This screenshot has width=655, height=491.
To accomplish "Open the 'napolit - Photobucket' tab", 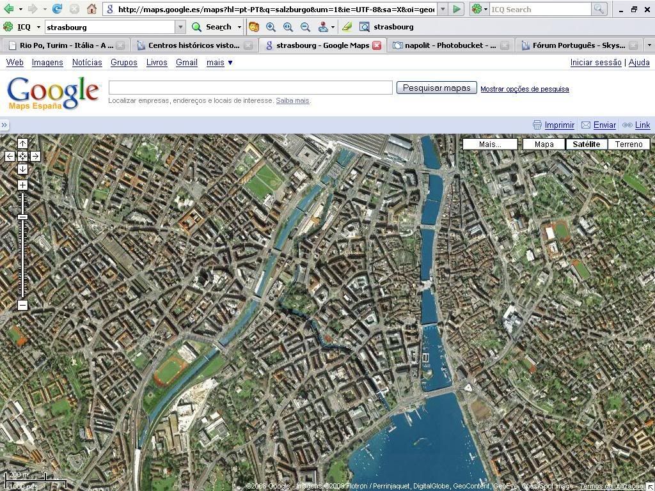I will click(445, 45).
